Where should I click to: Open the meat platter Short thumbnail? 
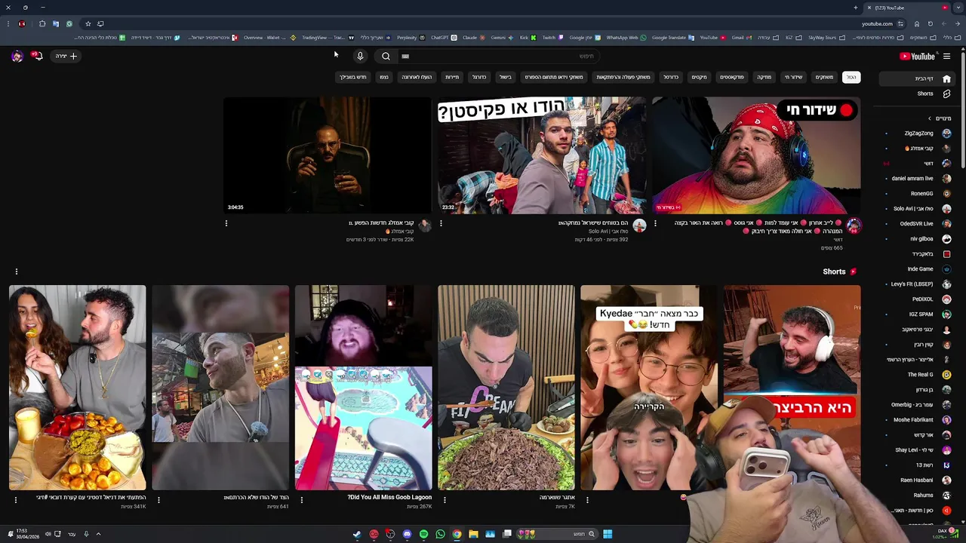(x=506, y=388)
